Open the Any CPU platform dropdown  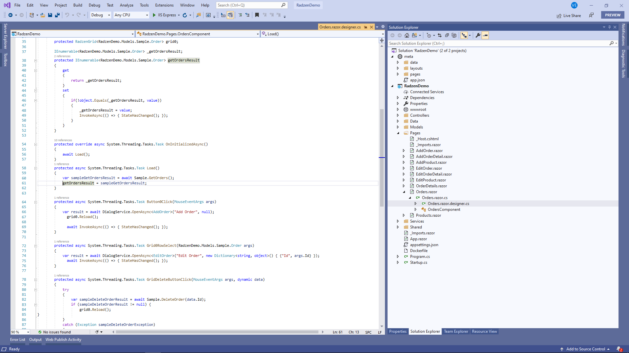(131, 15)
